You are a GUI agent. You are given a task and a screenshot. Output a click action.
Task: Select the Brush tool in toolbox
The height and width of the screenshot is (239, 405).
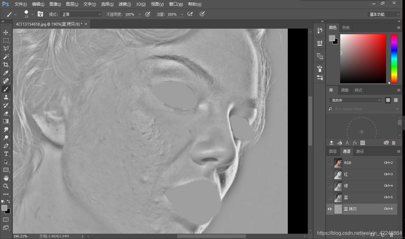click(6, 89)
